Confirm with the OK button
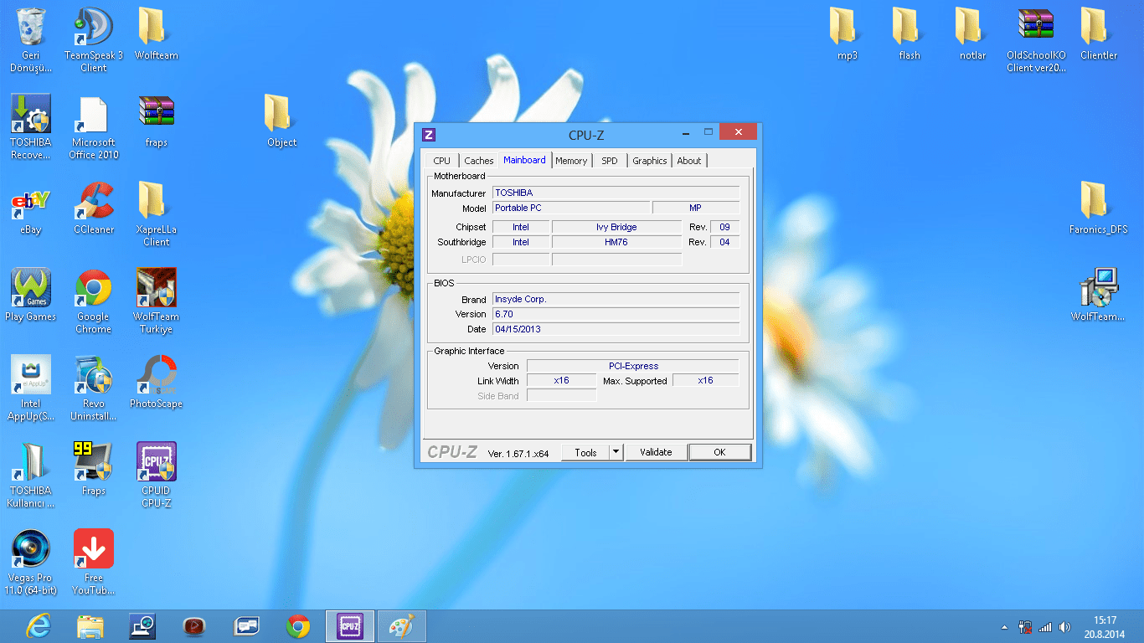1144x643 pixels. 719,452
